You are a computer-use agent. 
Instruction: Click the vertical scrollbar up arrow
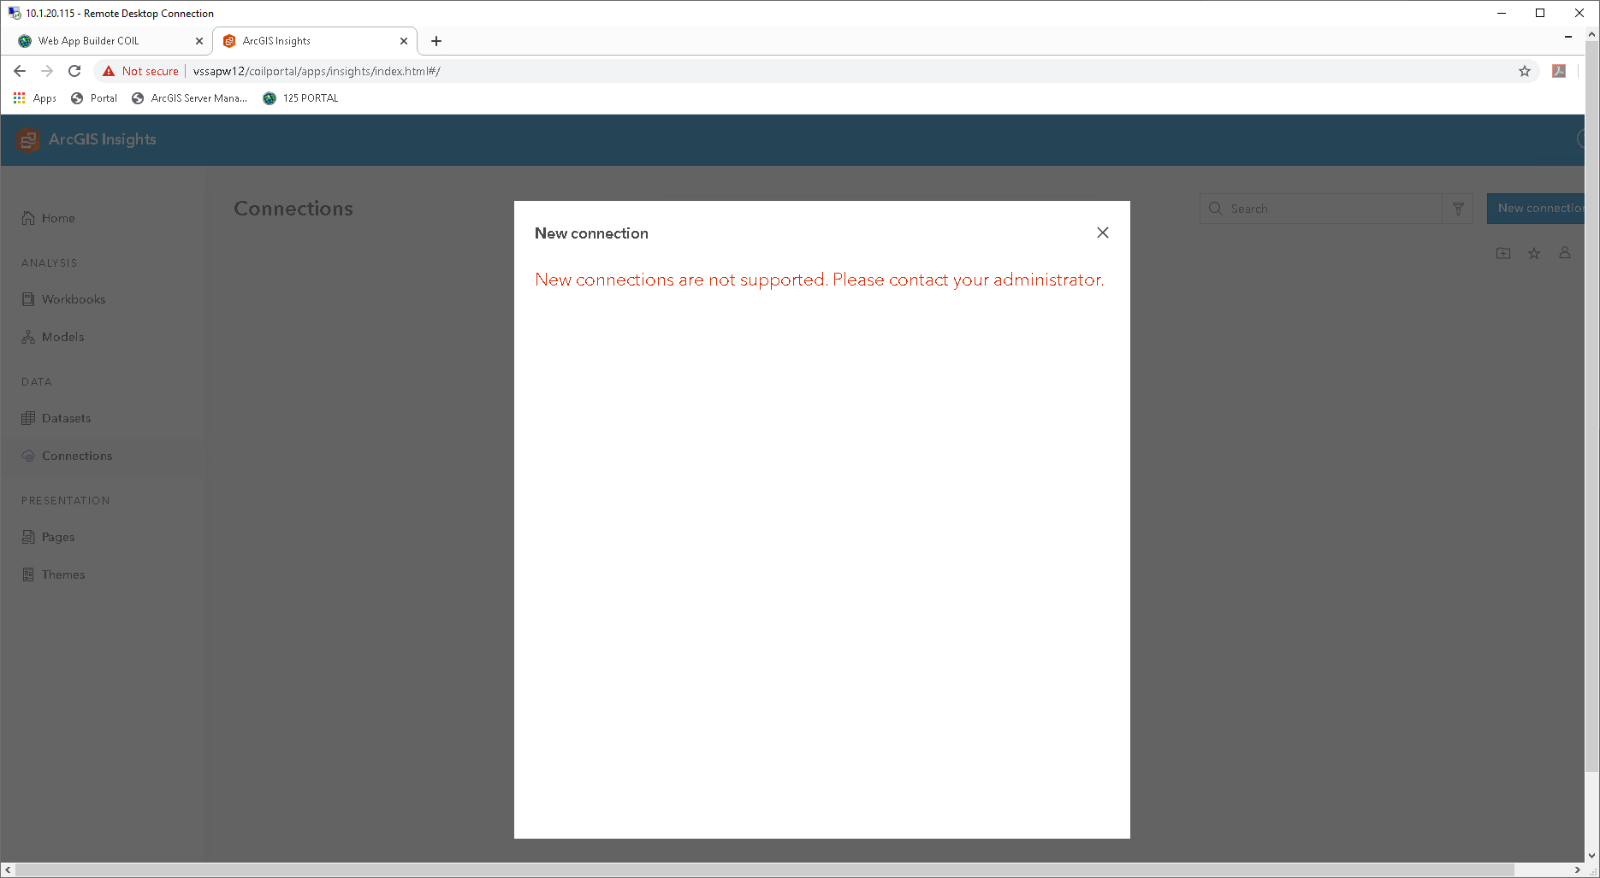[1592, 35]
